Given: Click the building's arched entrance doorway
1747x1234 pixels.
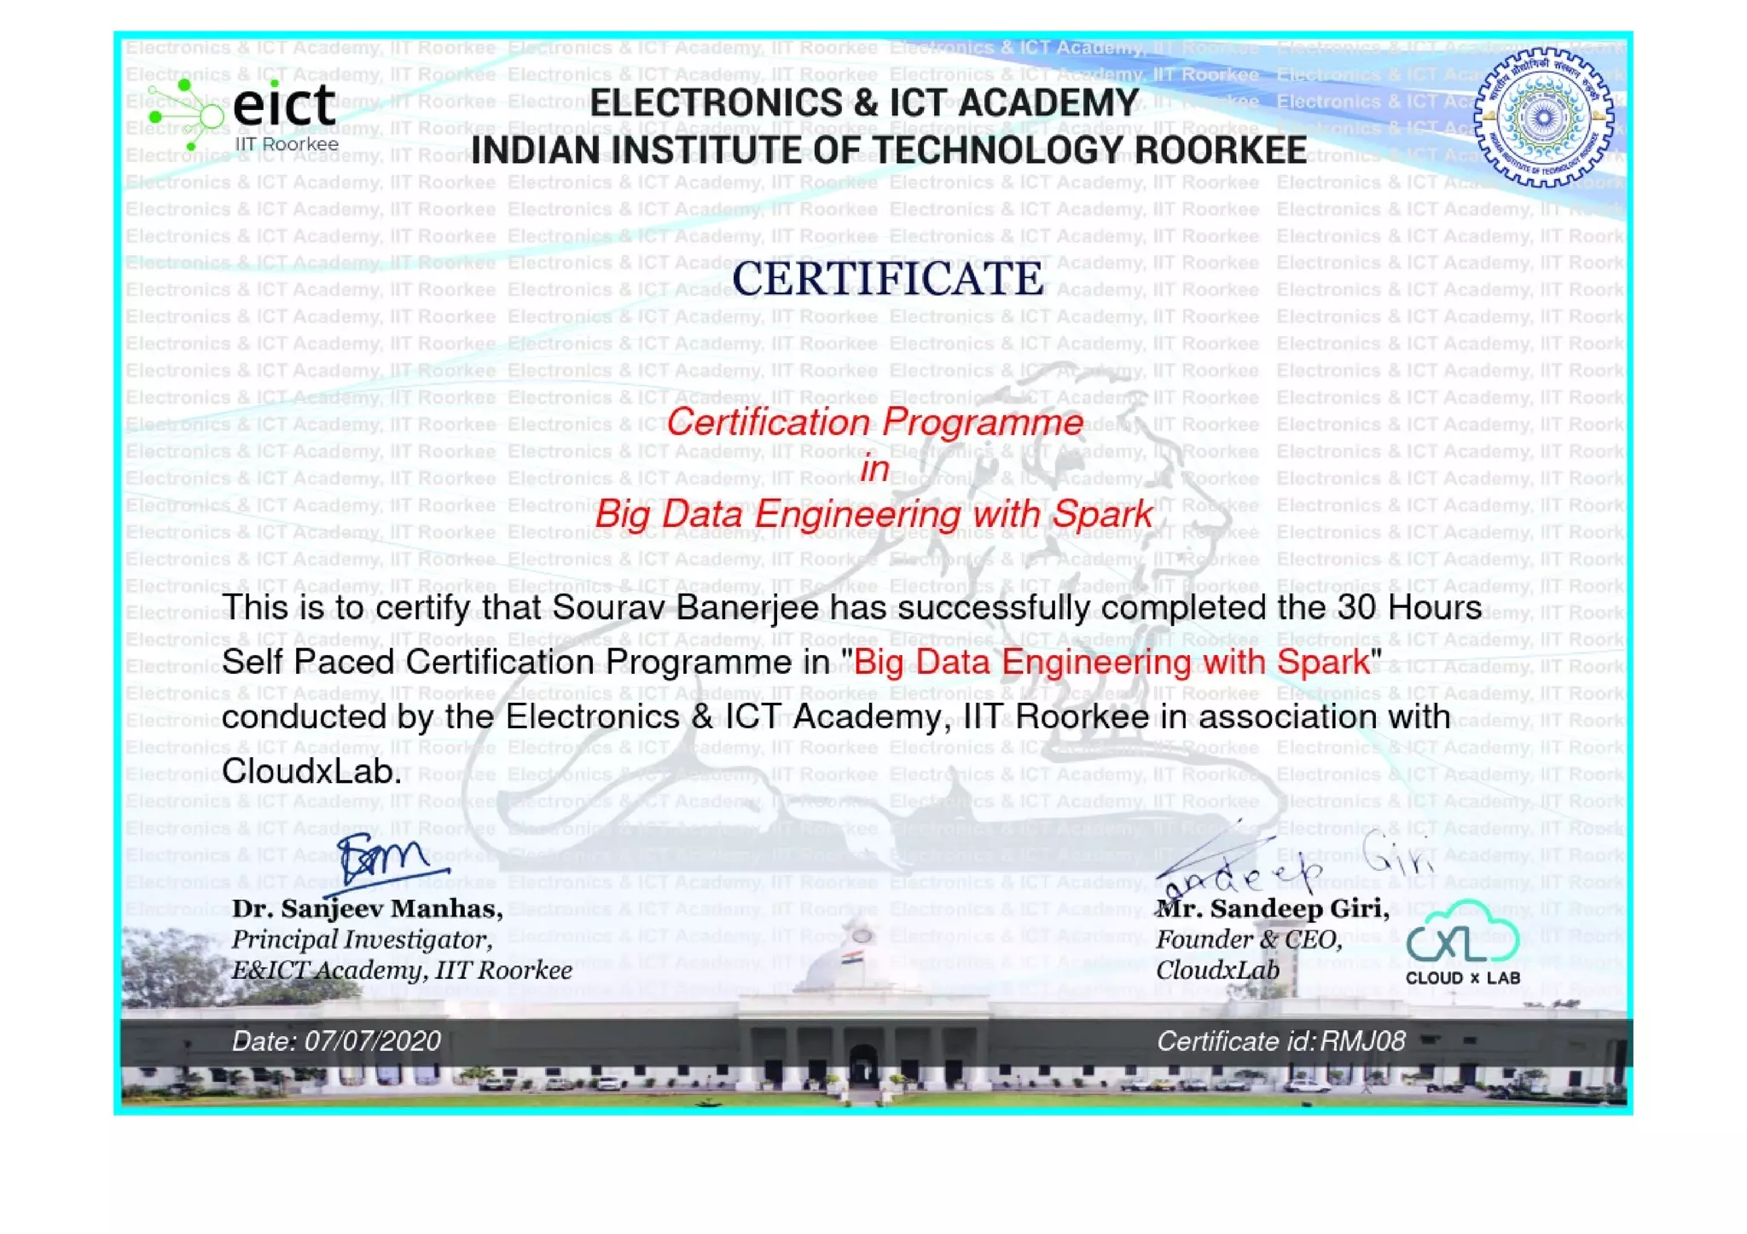Looking at the screenshot, I should point(862,1065).
